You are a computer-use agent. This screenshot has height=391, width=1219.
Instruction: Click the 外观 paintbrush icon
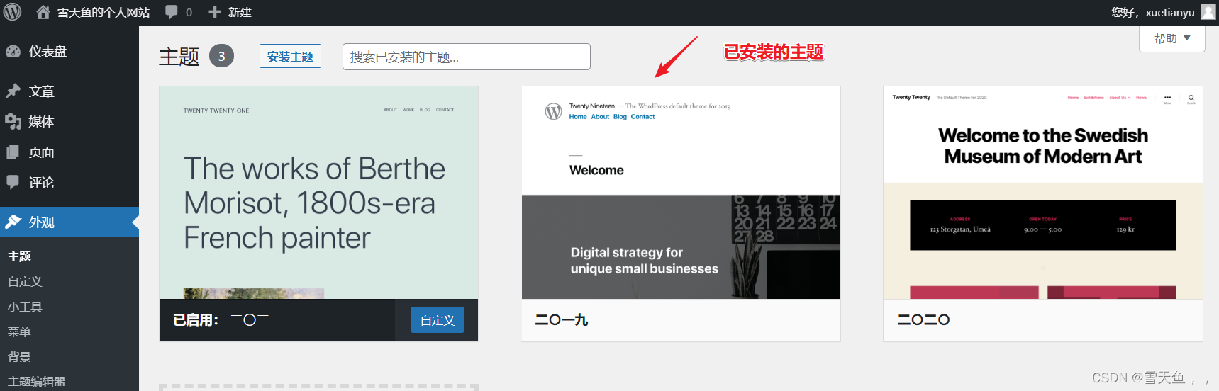[13, 222]
